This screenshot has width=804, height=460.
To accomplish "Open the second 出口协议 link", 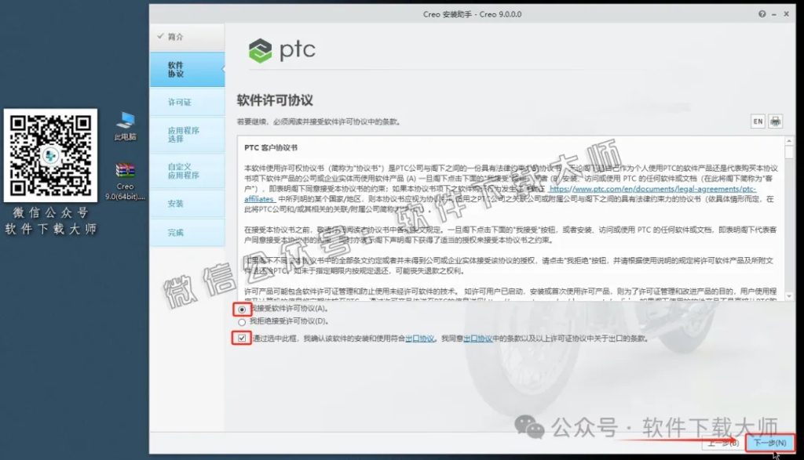I will pyautogui.click(x=478, y=339).
